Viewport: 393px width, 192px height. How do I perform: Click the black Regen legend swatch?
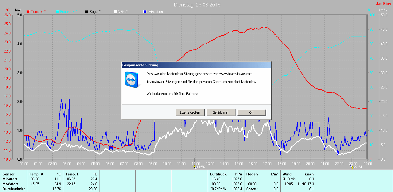[x=87, y=12]
